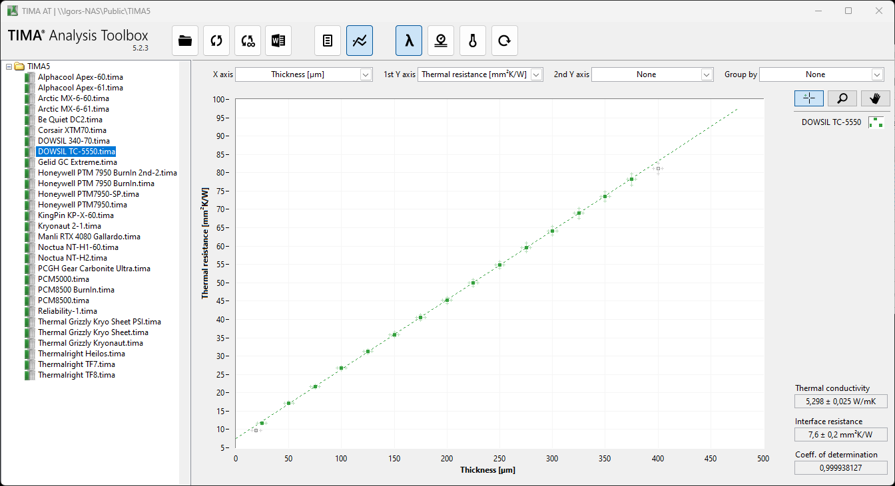Select Thermal Grizzly Kryo Sheet.tima file
Image resolution: width=895 pixels, height=486 pixels.
click(93, 332)
